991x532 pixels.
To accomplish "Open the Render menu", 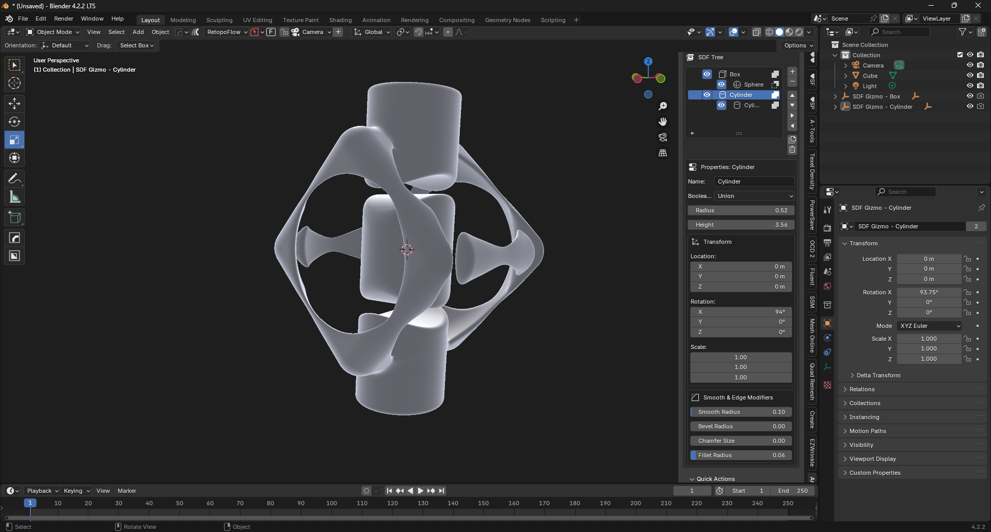I will click(x=63, y=19).
